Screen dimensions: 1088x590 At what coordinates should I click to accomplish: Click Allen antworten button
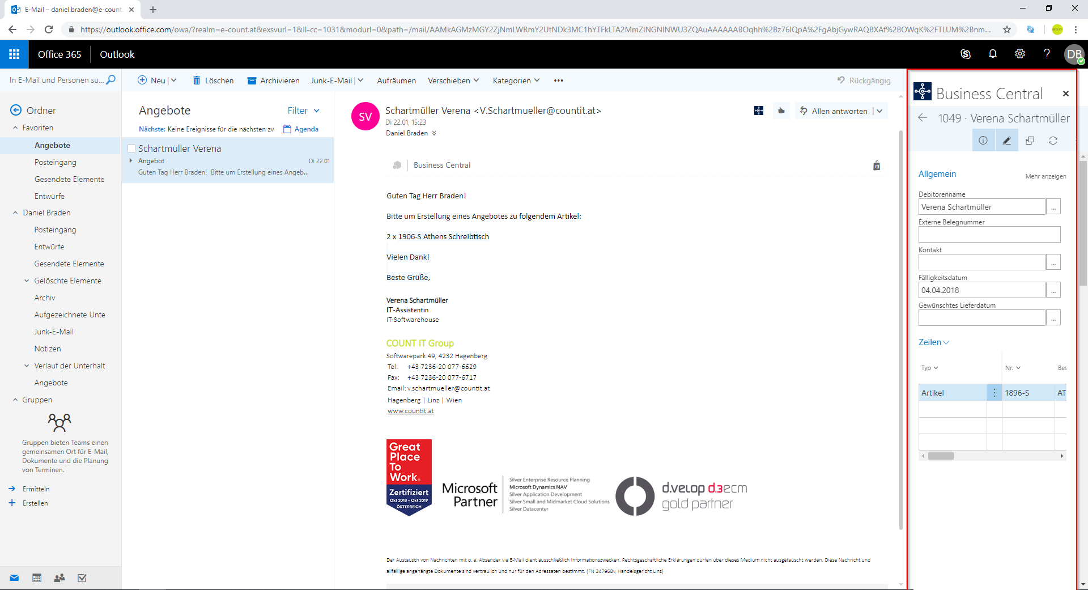(x=834, y=111)
